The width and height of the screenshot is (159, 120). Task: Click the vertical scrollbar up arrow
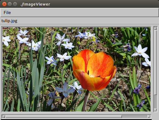coord(155,28)
